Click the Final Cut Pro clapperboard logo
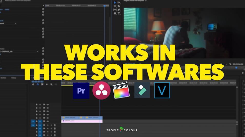Image resolution: width=245 pixels, height=137 pixels. click(121, 91)
